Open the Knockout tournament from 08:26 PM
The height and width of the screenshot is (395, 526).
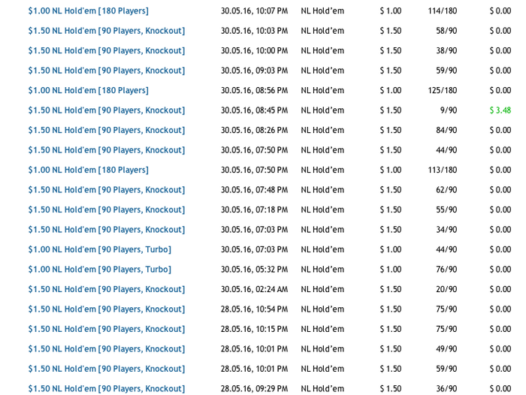tap(106, 131)
